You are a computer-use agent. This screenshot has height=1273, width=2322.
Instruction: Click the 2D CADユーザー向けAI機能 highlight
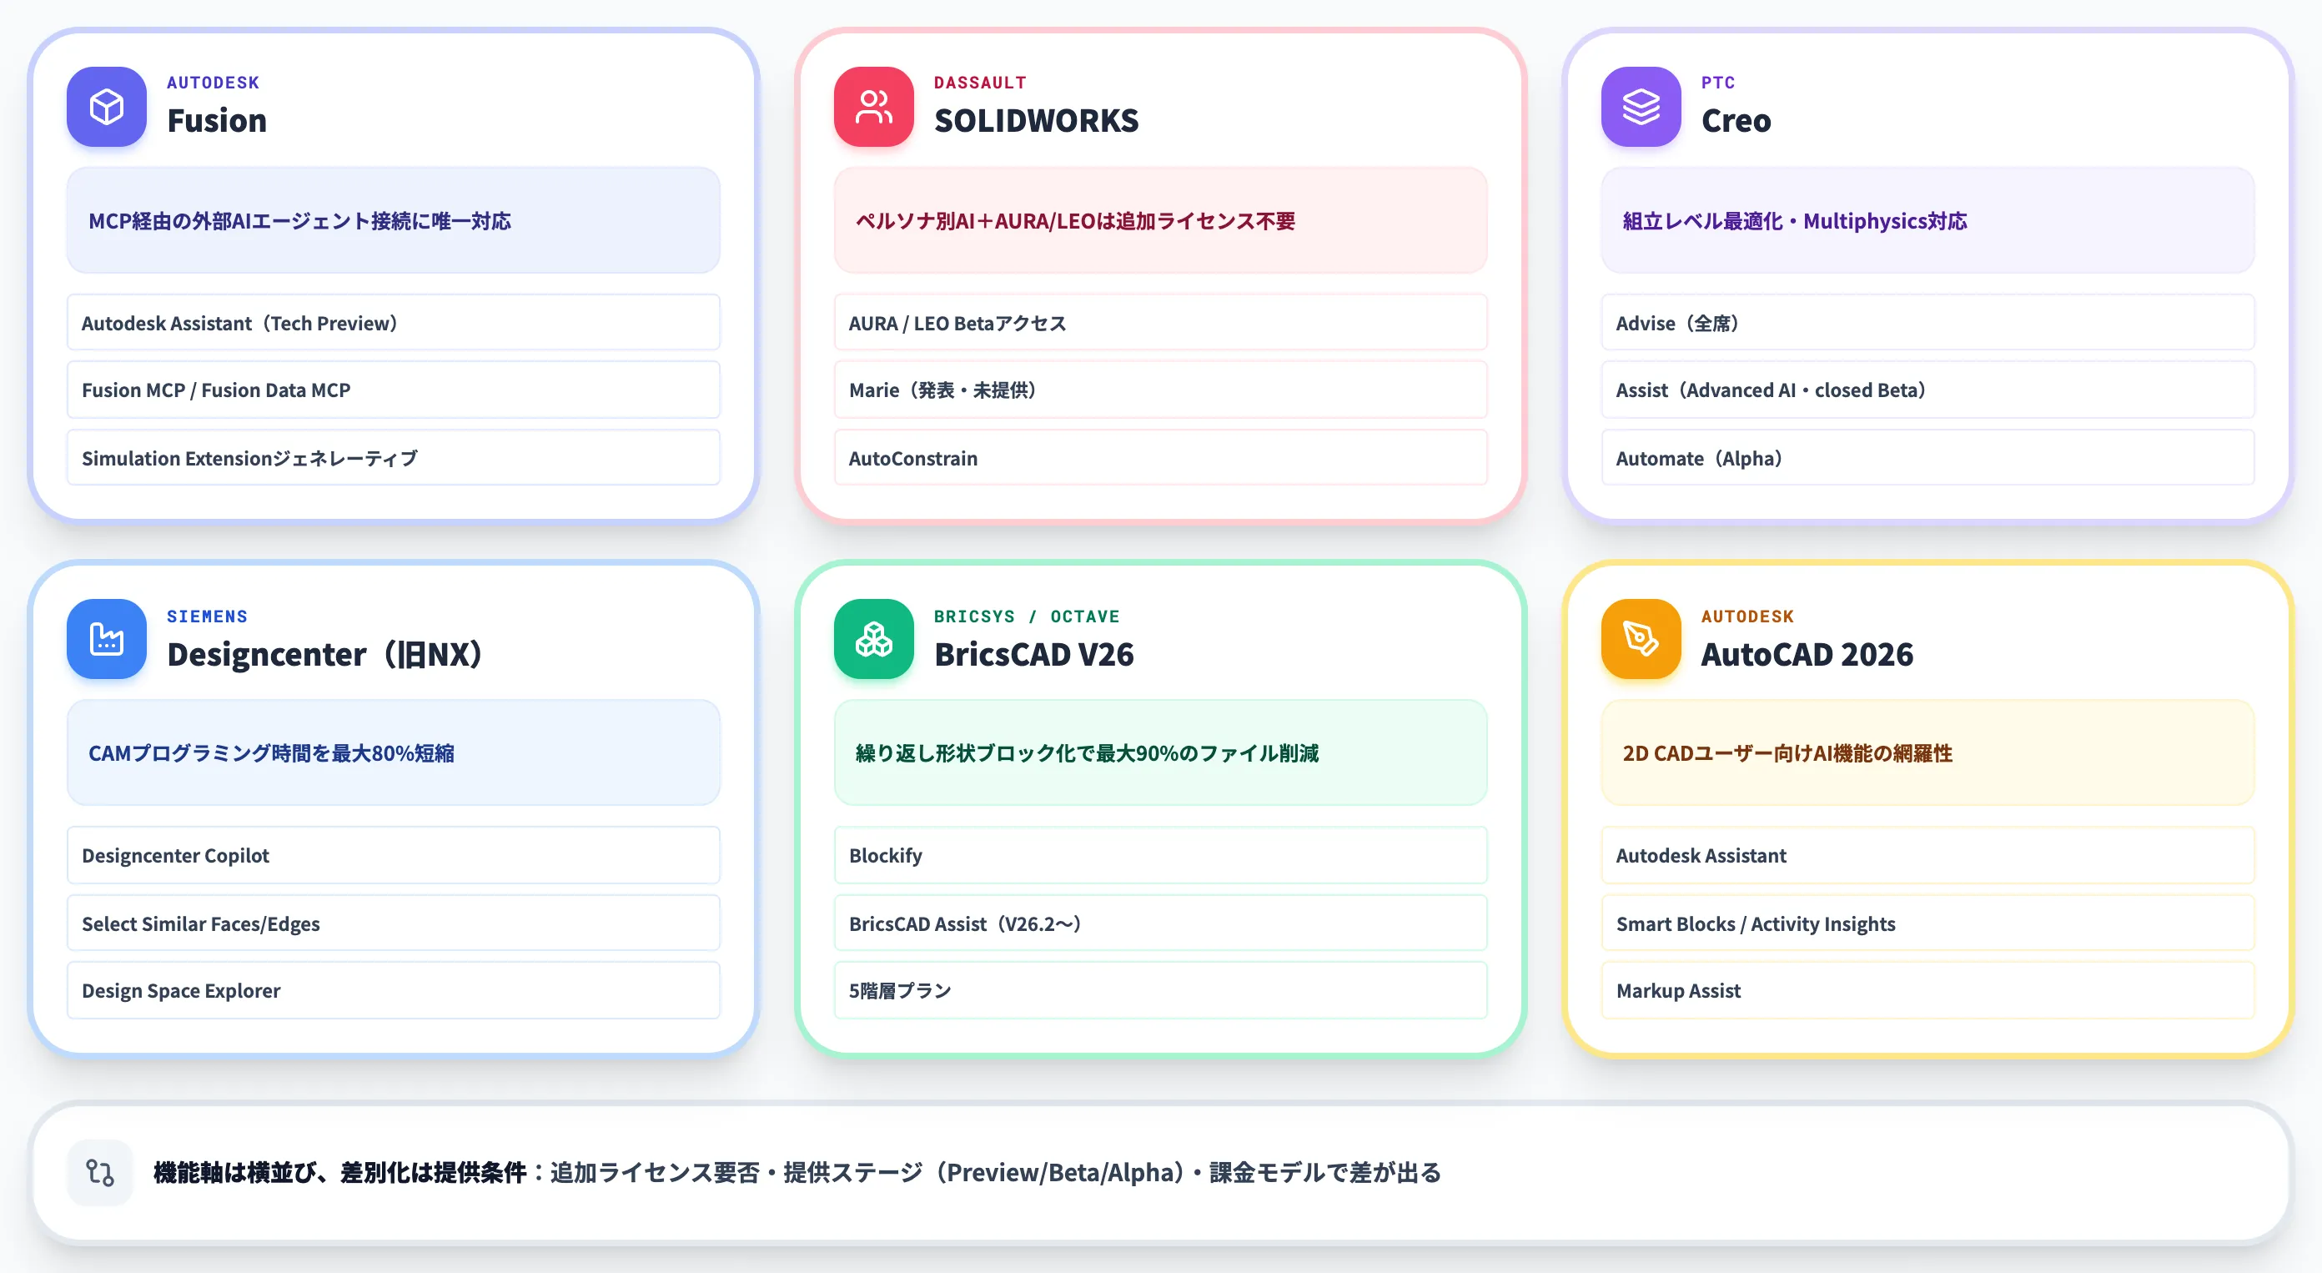click(x=1927, y=752)
